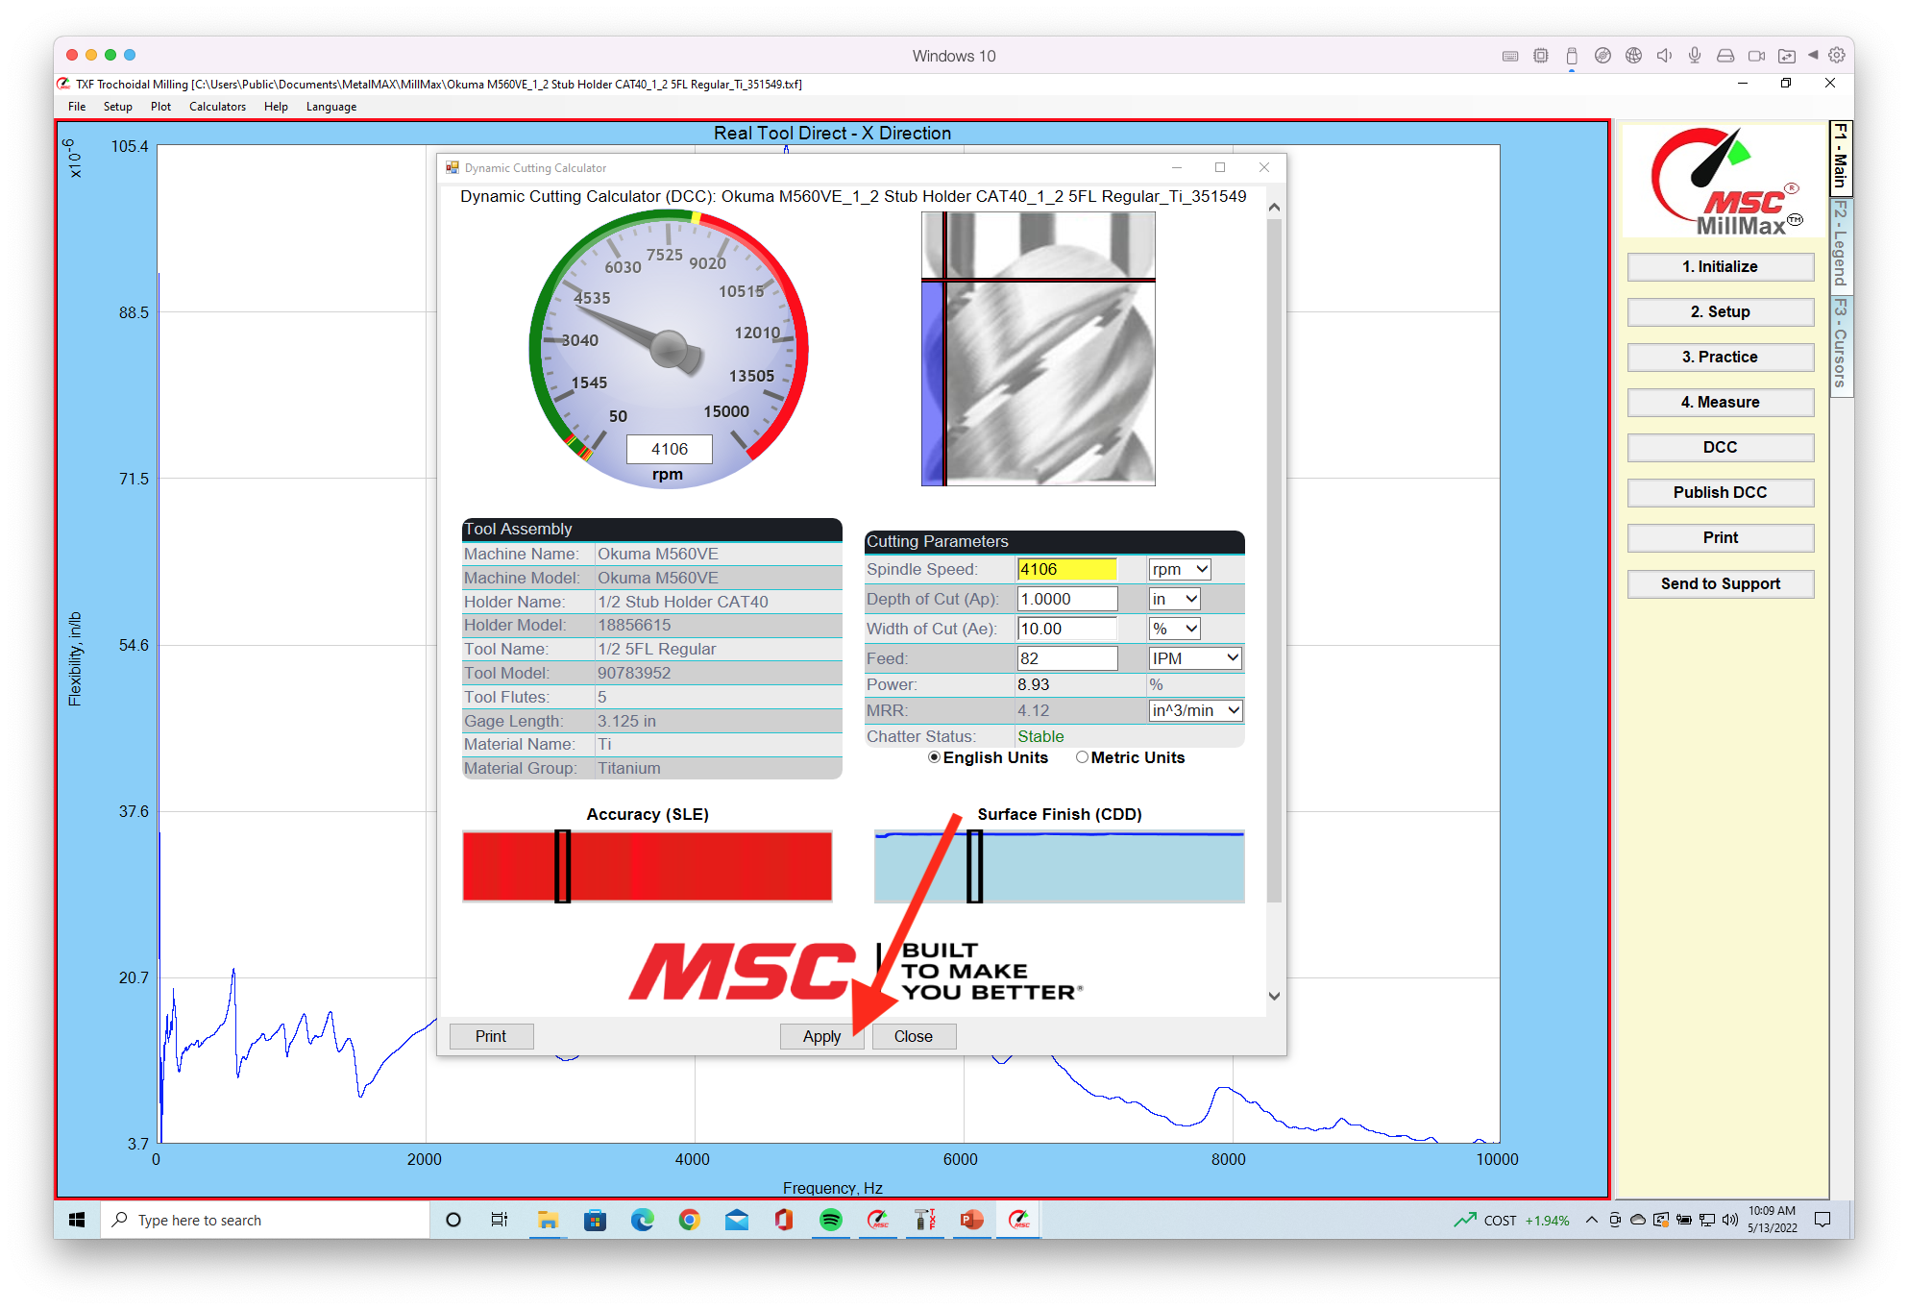Open the Feed IPM unit dropdown

(x=1195, y=658)
